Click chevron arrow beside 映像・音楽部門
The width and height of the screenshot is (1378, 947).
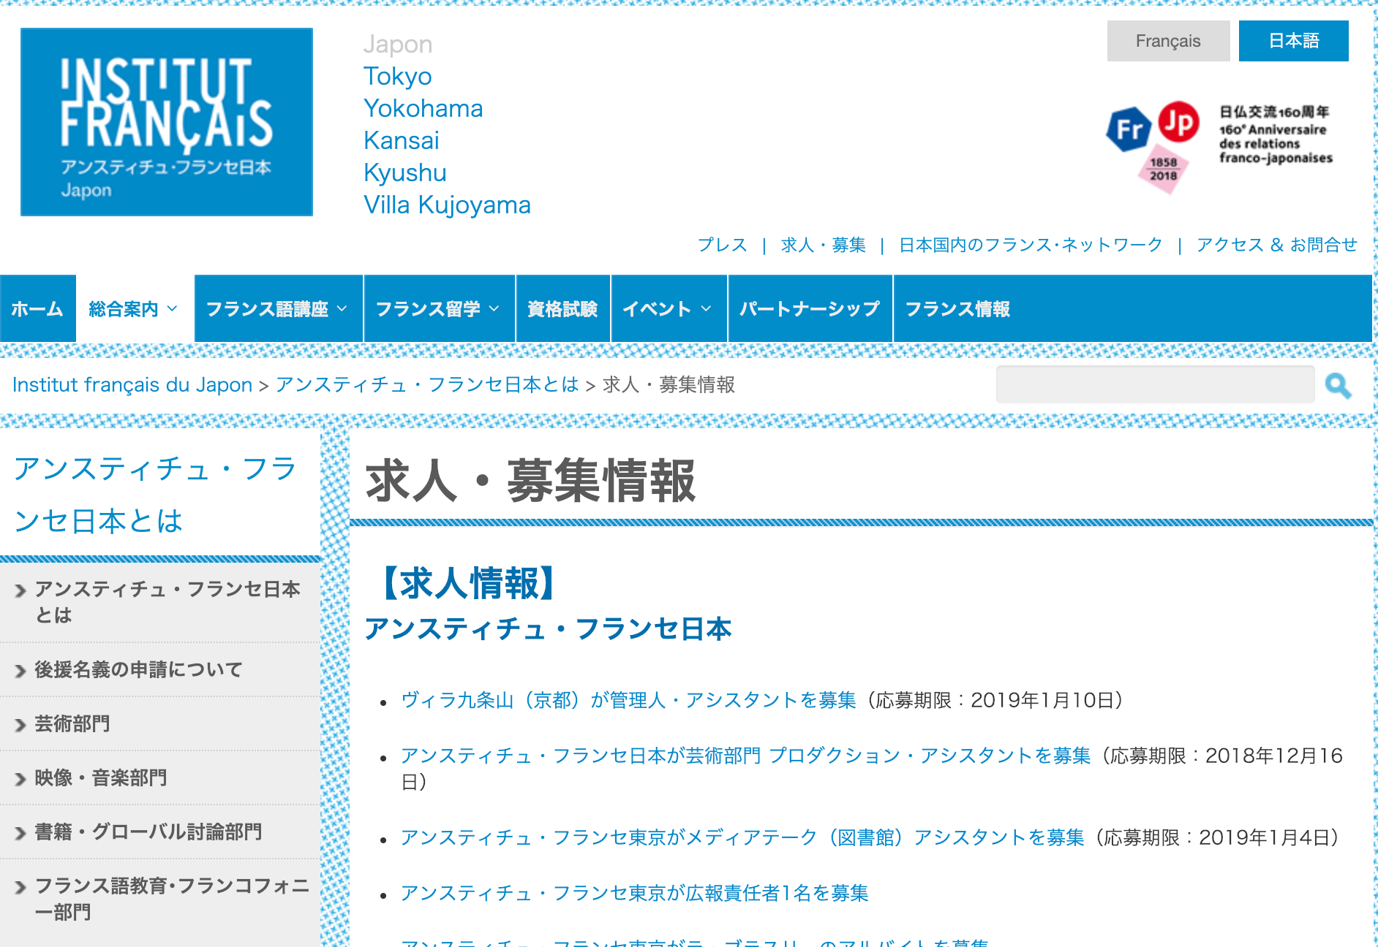[20, 779]
